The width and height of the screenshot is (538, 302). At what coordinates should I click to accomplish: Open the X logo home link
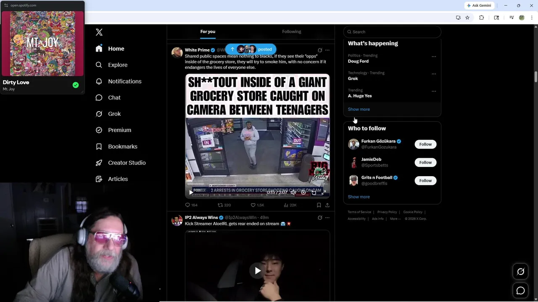[99, 32]
